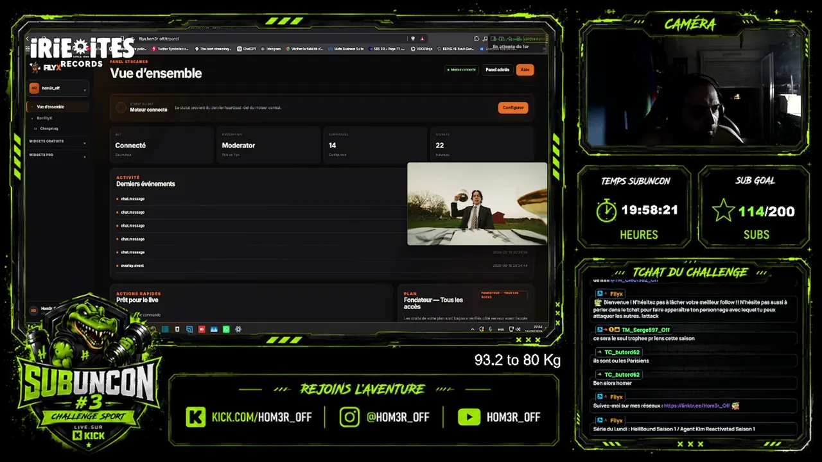Click the Aide button
Image resolution: width=822 pixels, height=462 pixels.
(525, 70)
